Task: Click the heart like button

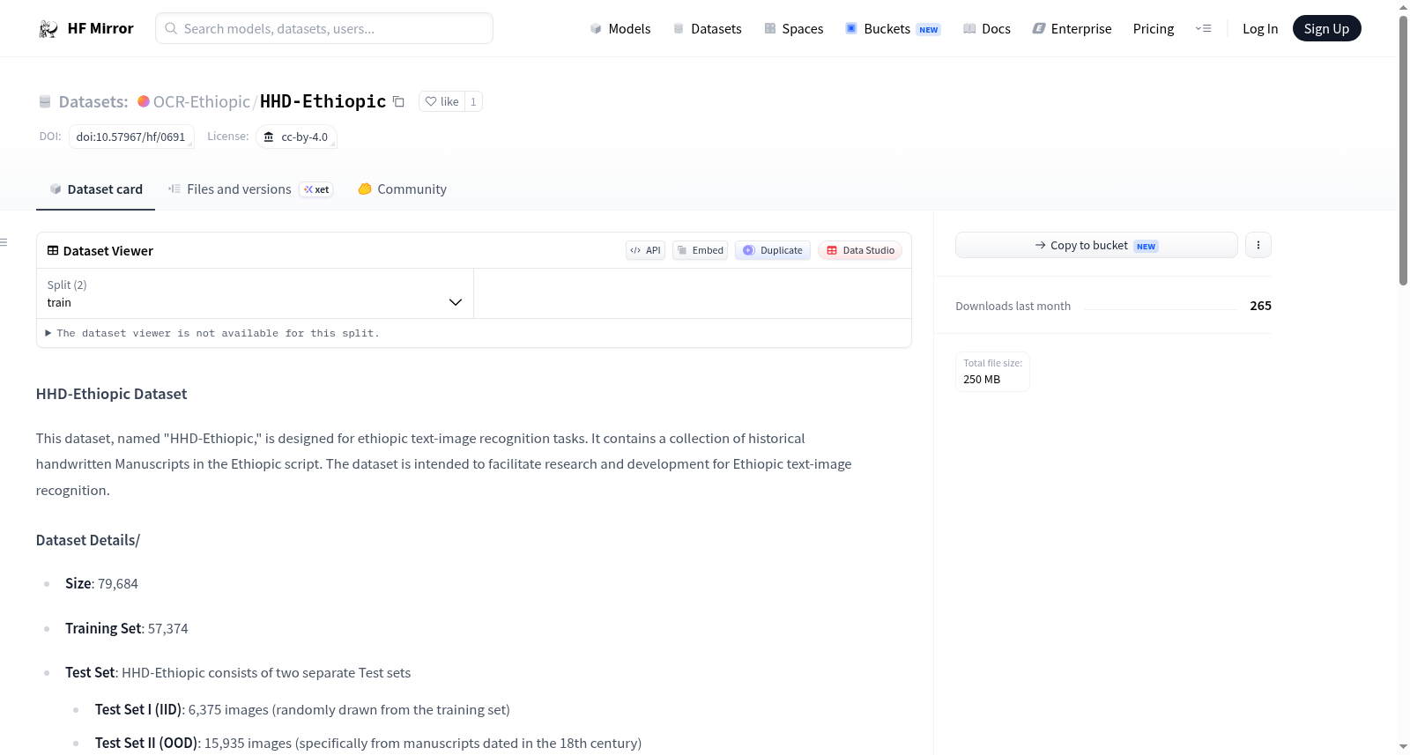Action: [442, 101]
